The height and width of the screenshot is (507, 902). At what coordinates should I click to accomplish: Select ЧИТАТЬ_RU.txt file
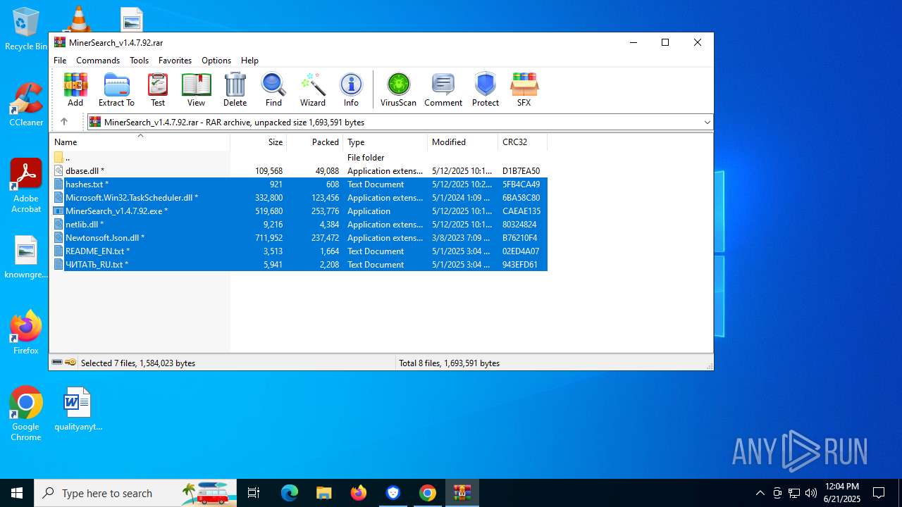(298, 265)
